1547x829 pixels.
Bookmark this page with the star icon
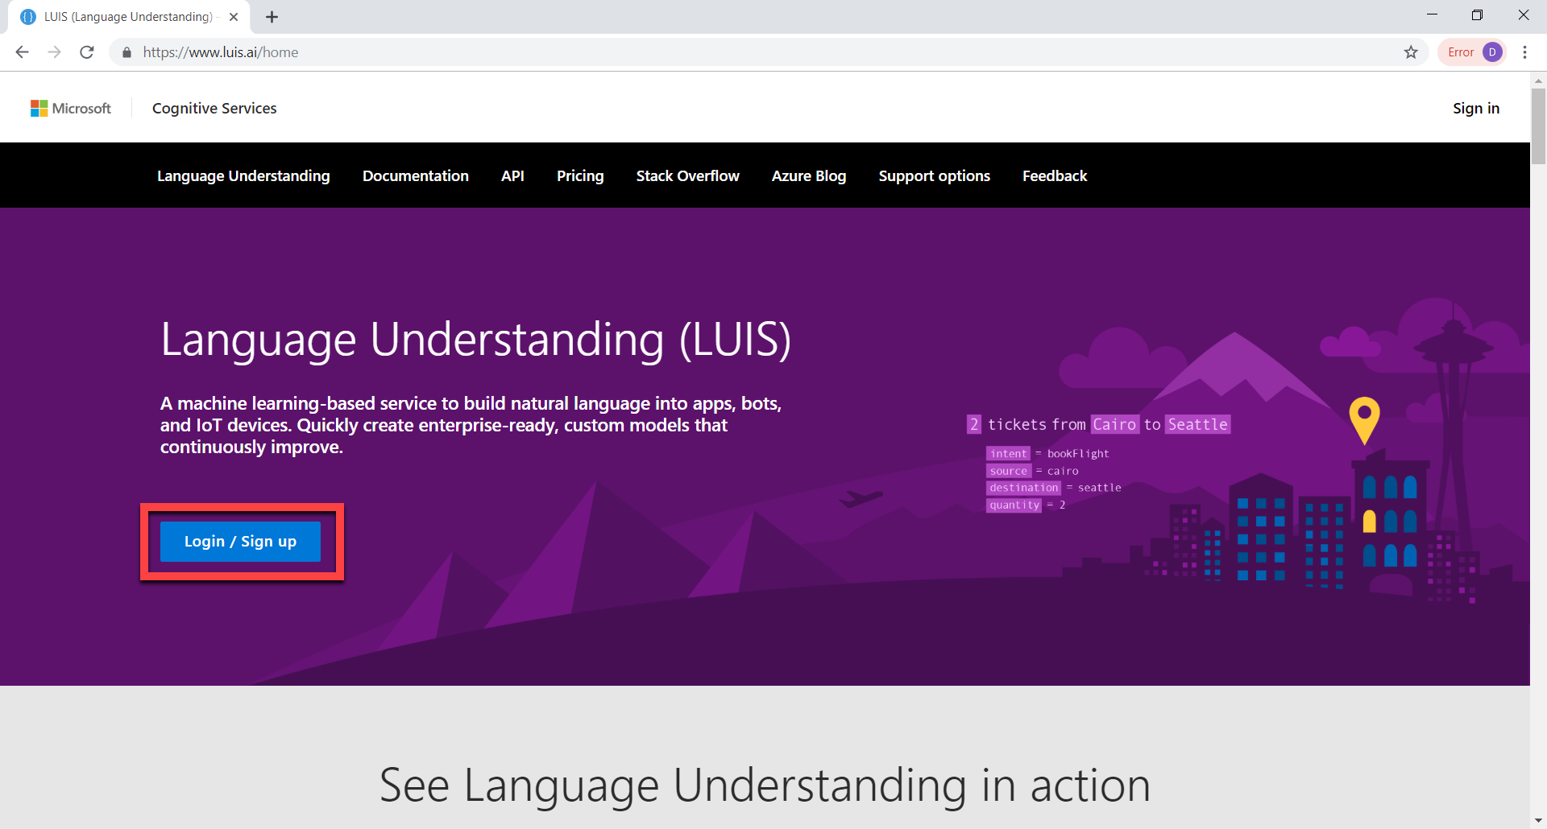[x=1411, y=52]
